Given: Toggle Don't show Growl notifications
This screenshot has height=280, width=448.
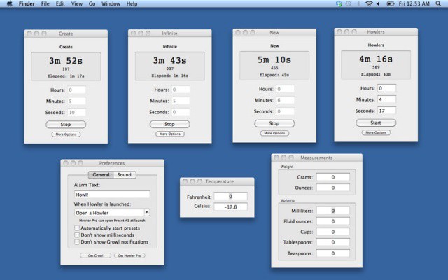Looking at the screenshot, I should pos(77,242).
